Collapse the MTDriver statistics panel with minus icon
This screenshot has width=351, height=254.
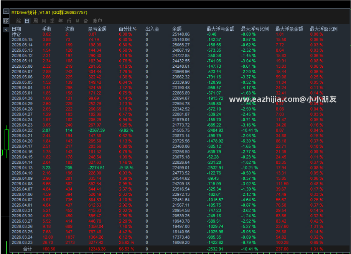point(6,11)
